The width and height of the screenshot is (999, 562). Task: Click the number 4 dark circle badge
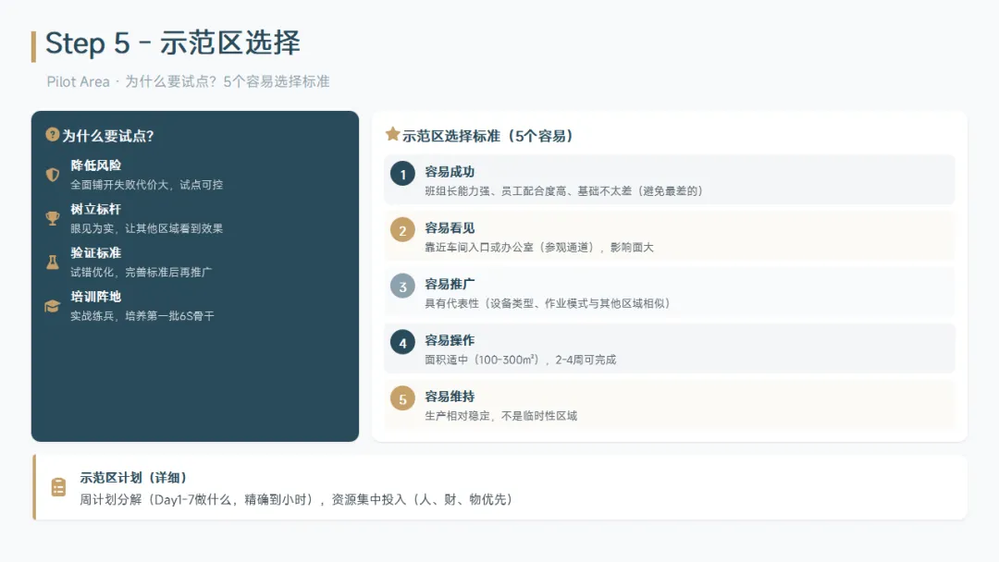(402, 343)
